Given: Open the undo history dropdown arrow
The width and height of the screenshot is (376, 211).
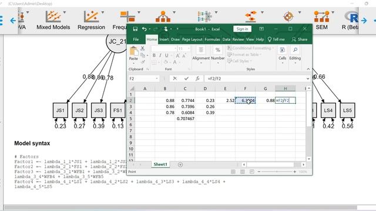Looking at the screenshot, I should [x=150, y=29].
